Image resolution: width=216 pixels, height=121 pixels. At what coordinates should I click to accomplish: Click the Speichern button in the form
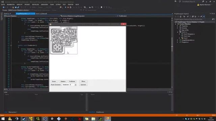coord(83,85)
